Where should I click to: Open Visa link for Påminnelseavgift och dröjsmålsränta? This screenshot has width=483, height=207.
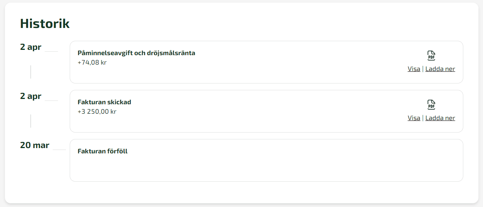[414, 69]
